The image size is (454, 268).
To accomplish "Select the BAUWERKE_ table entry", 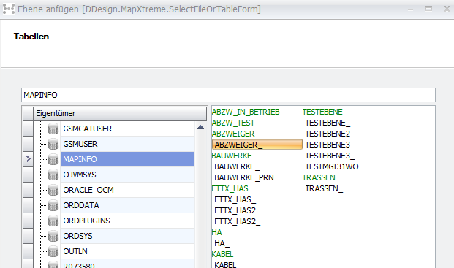I will [x=237, y=166].
